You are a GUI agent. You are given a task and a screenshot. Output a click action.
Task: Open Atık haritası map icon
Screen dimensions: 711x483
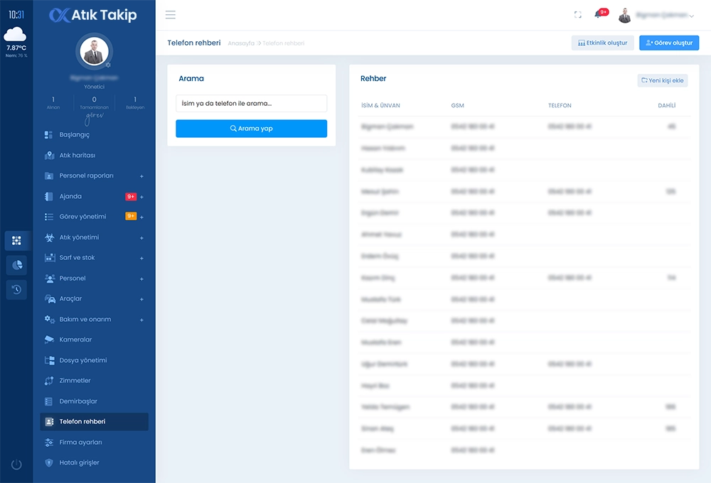[x=49, y=156]
